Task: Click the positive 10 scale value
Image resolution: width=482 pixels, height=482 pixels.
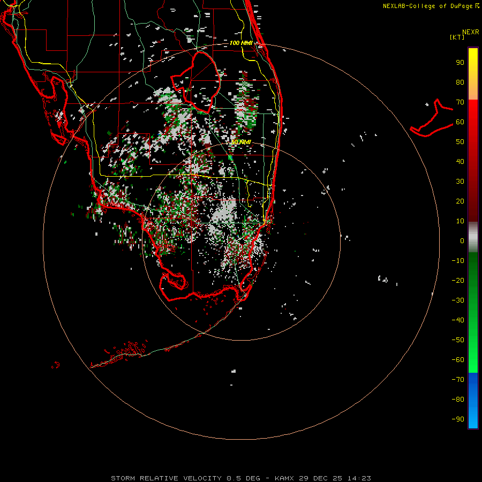Action: pos(460,221)
